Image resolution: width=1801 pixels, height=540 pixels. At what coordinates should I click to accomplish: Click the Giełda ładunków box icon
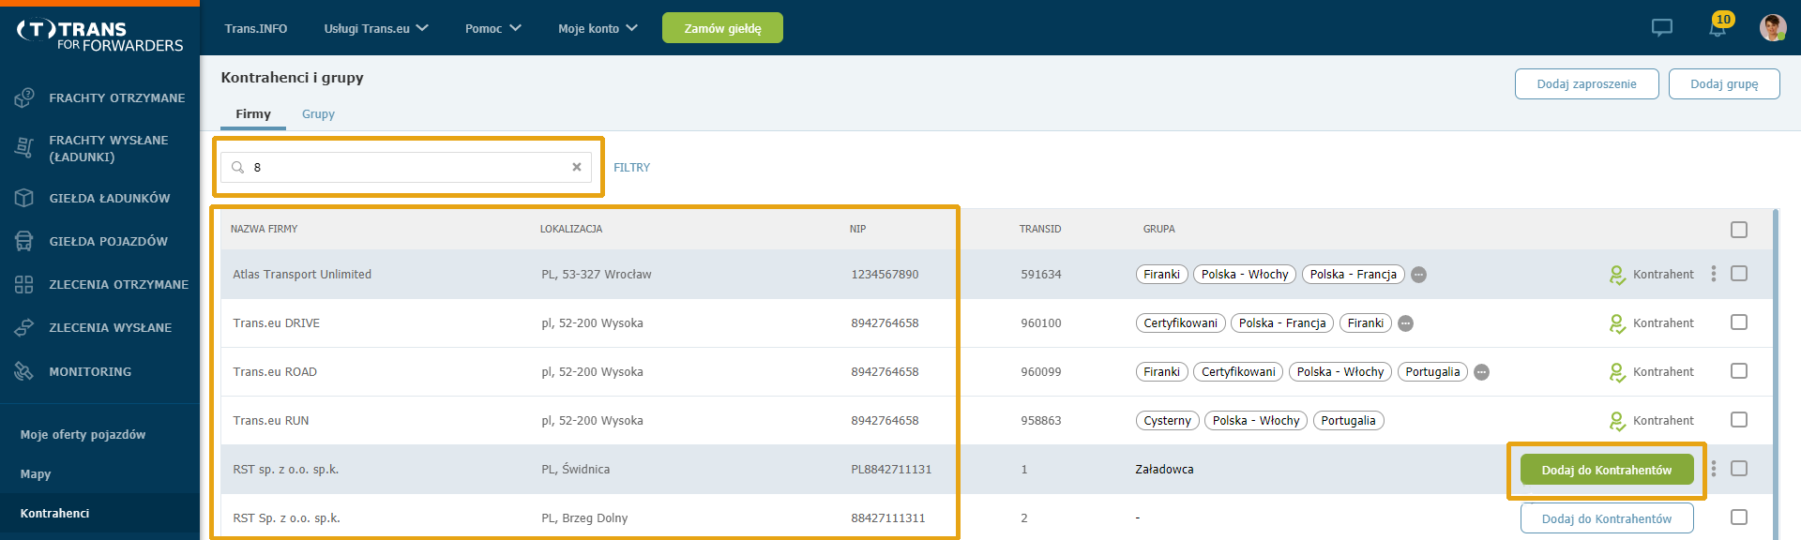point(24,198)
